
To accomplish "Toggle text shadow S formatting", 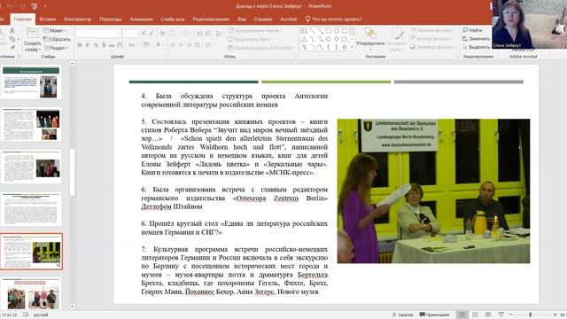I will [x=104, y=45].
